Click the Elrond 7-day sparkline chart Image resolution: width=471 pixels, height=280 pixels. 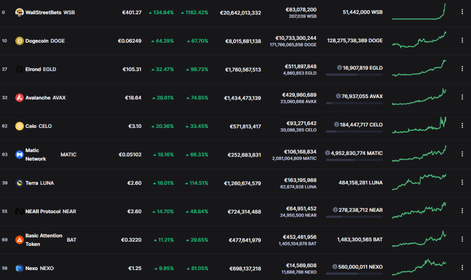tap(419, 68)
